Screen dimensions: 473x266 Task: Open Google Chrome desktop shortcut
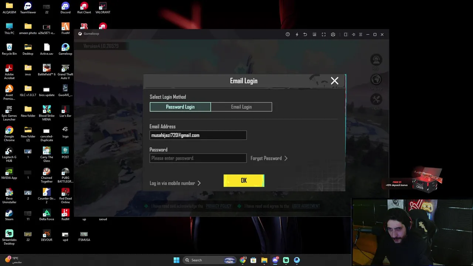pos(9,134)
